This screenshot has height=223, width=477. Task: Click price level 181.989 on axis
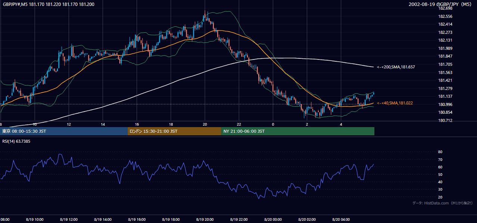click(x=445, y=48)
